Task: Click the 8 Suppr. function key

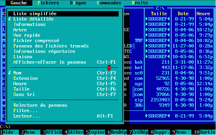Action: click(160, 132)
